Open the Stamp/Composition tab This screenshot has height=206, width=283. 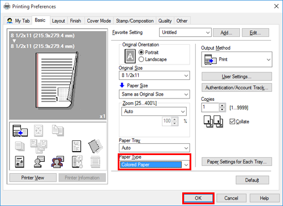pyautogui.click(x=135, y=21)
